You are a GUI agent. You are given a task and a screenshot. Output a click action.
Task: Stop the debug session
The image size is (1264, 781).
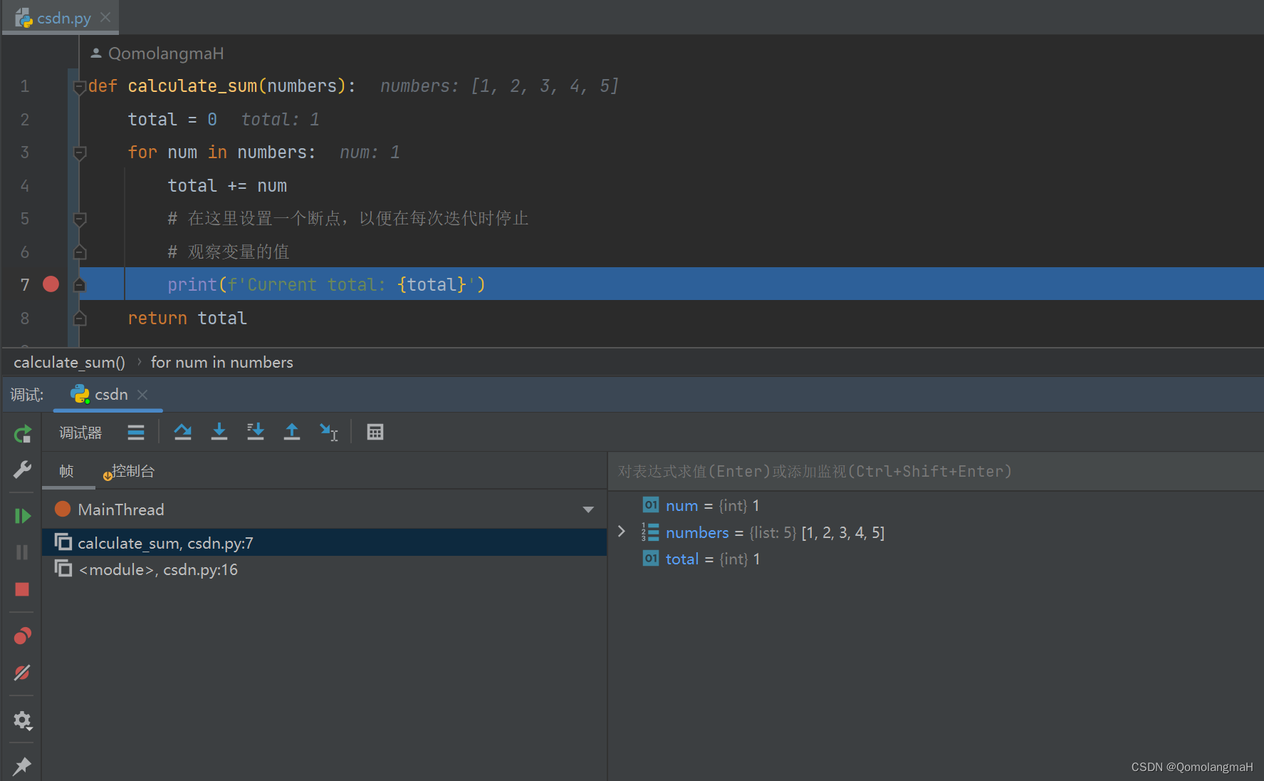22,589
